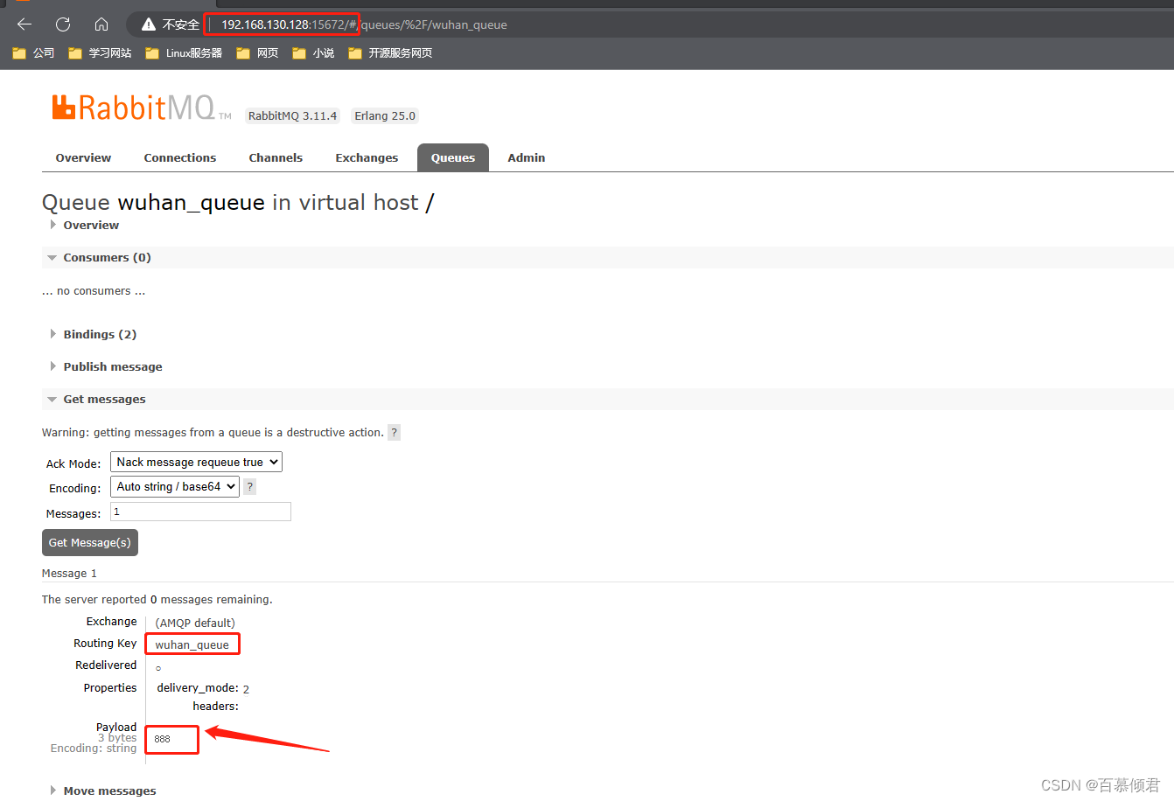Click the no consumers text
Viewport: 1174px width, 801px height.
94,291
